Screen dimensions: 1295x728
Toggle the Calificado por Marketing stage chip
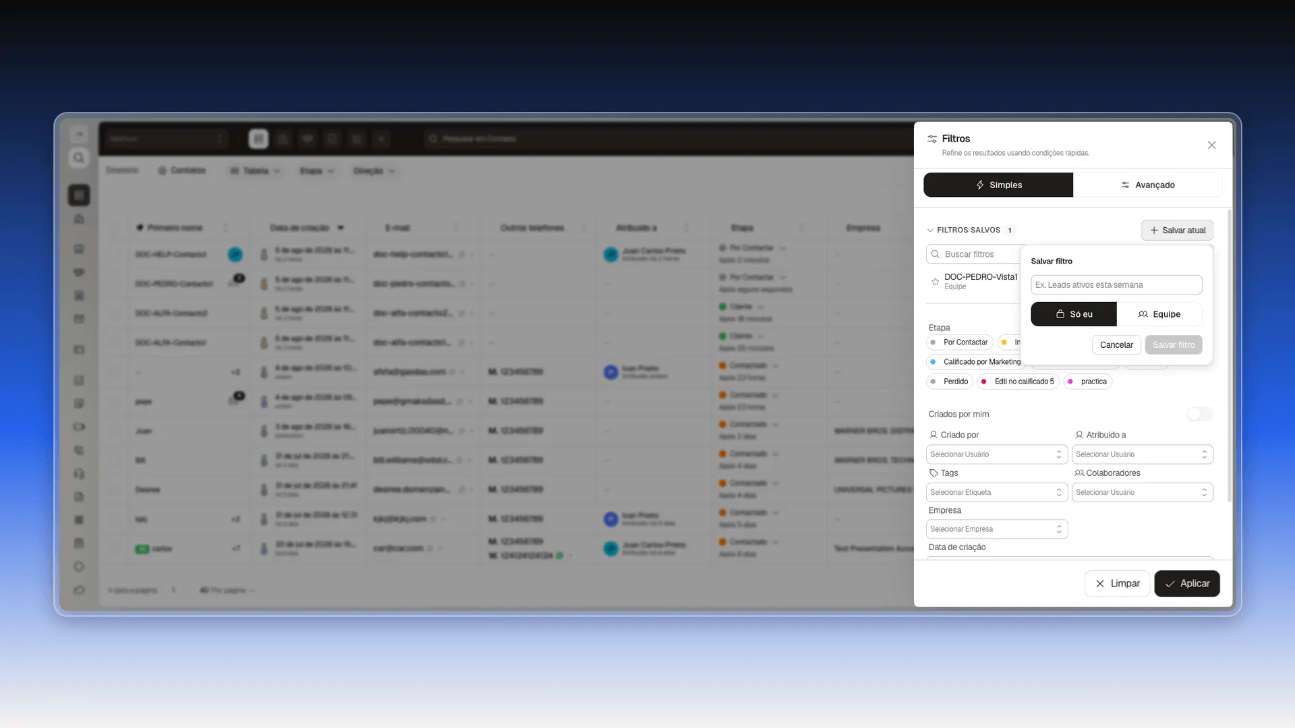pos(976,362)
